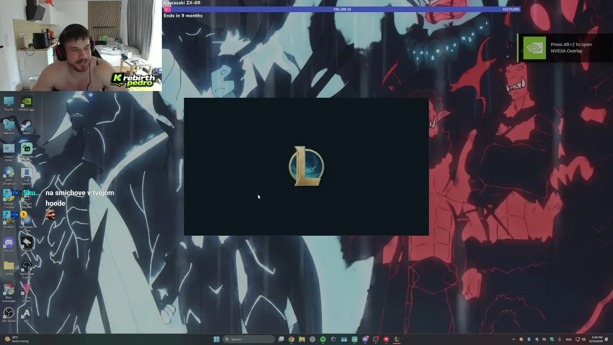Image resolution: width=613 pixels, height=345 pixels.
Task: Show hidden system tray icons
Action: click(513, 339)
